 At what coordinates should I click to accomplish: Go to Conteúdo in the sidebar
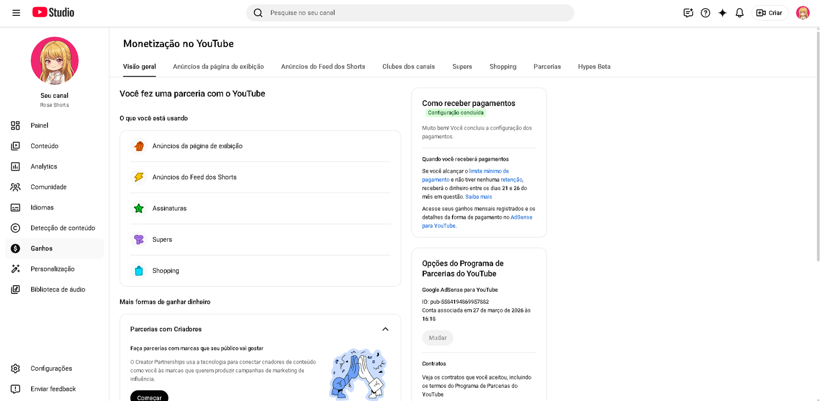(x=45, y=146)
